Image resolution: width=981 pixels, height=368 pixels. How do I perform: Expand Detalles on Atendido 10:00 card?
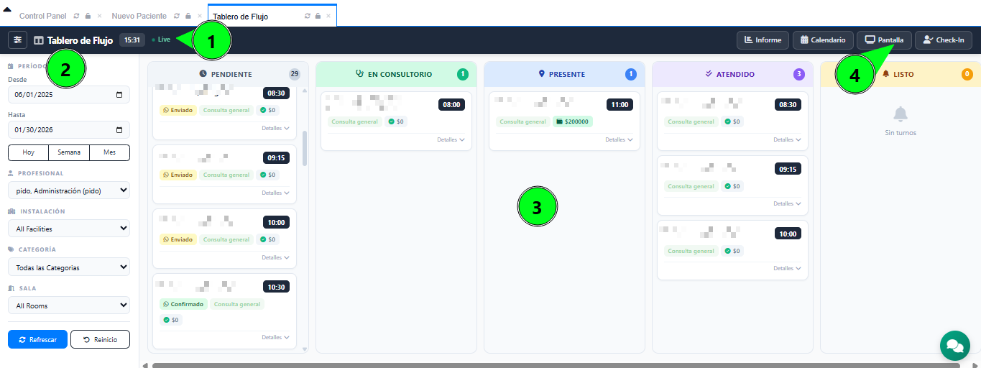click(x=787, y=269)
